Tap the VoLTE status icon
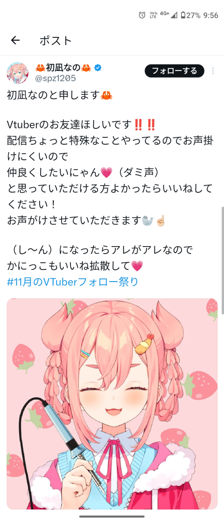This screenshot has height=523, width=224. 153,15
